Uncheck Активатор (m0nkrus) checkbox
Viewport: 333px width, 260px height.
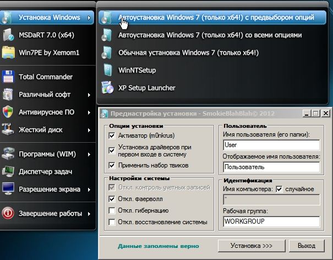(112, 136)
